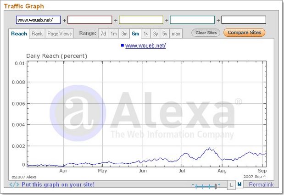
Task: Open the Page Views tab
Action: click(59, 33)
